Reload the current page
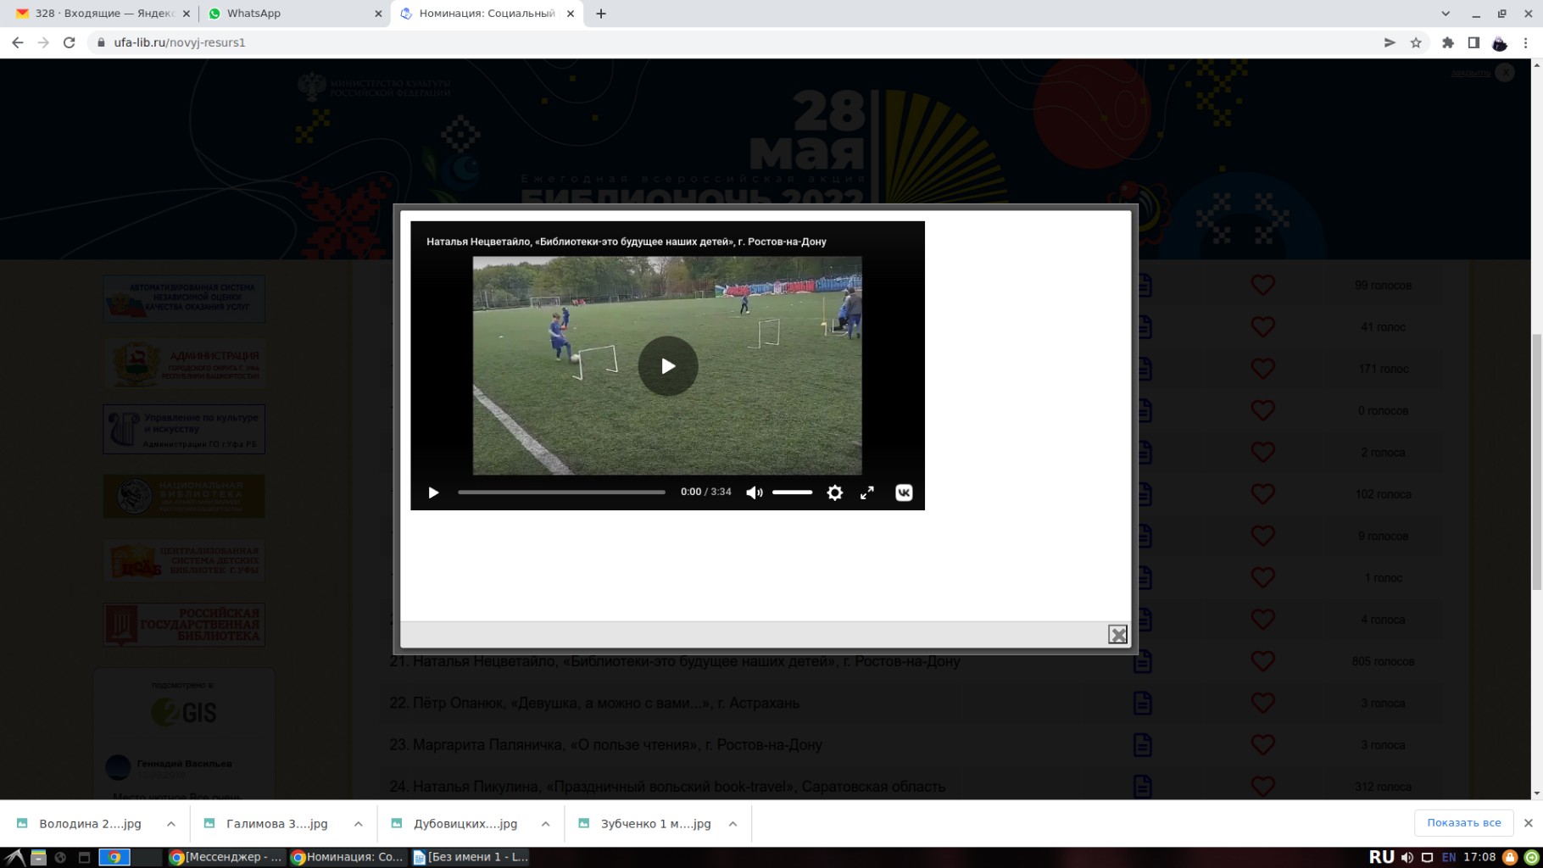 pyautogui.click(x=70, y=42)
